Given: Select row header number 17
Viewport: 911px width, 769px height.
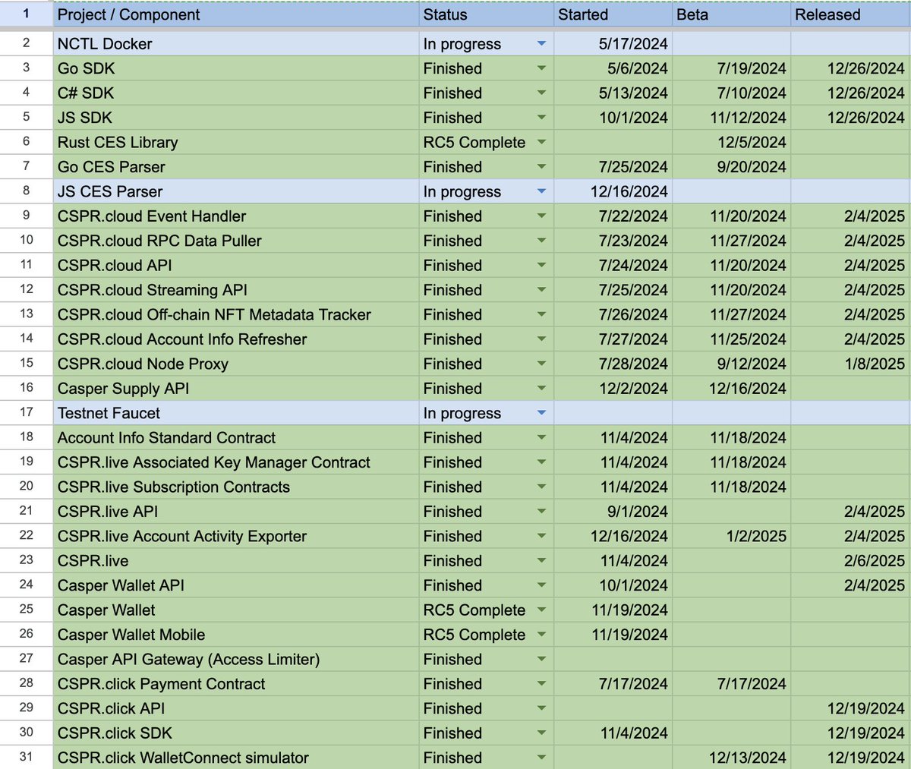Looking at the screenshot, I should click(x=27, y=413).
